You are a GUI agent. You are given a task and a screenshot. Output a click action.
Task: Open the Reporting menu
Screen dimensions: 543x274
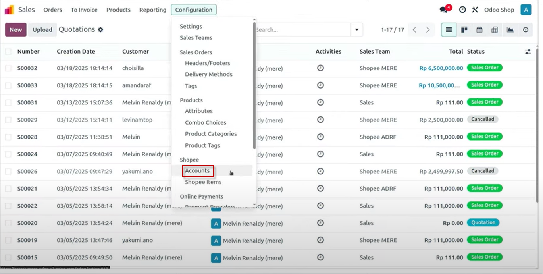click(x=153, y=10)
